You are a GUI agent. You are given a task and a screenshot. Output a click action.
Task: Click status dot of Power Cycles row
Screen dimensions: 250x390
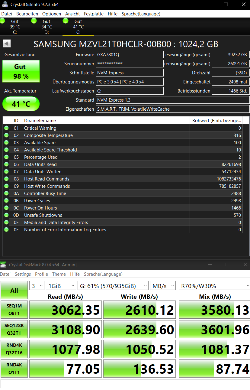tap(6, 201)
